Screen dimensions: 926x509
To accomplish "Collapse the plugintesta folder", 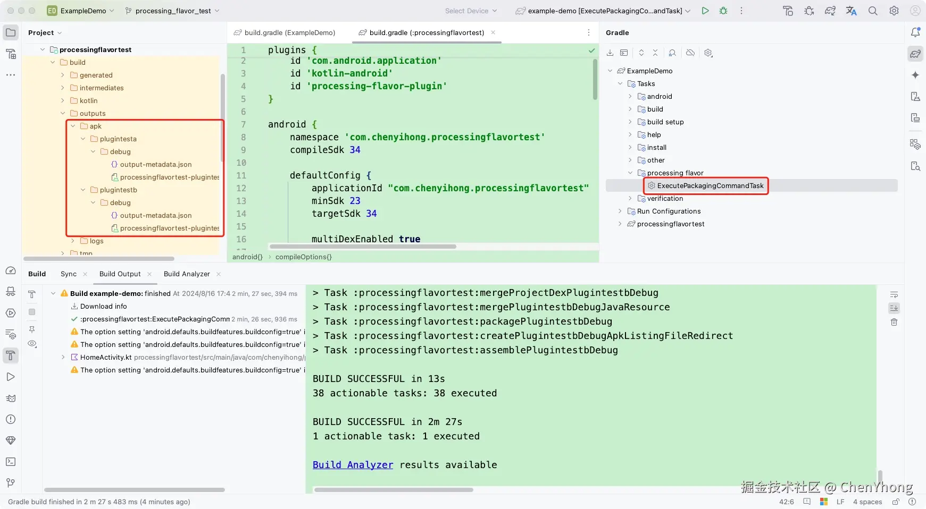I will point(83,139).
